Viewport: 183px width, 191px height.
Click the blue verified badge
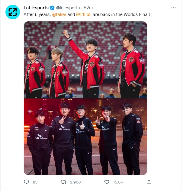click(52, 8)
